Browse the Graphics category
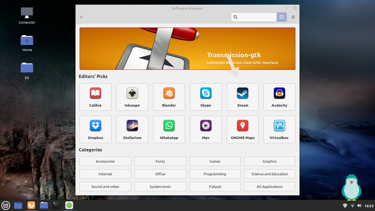The width and height of the screenshot is (375, 211). tap(270, 161)
